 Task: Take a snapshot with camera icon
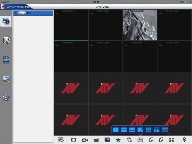tap(73, 140)
